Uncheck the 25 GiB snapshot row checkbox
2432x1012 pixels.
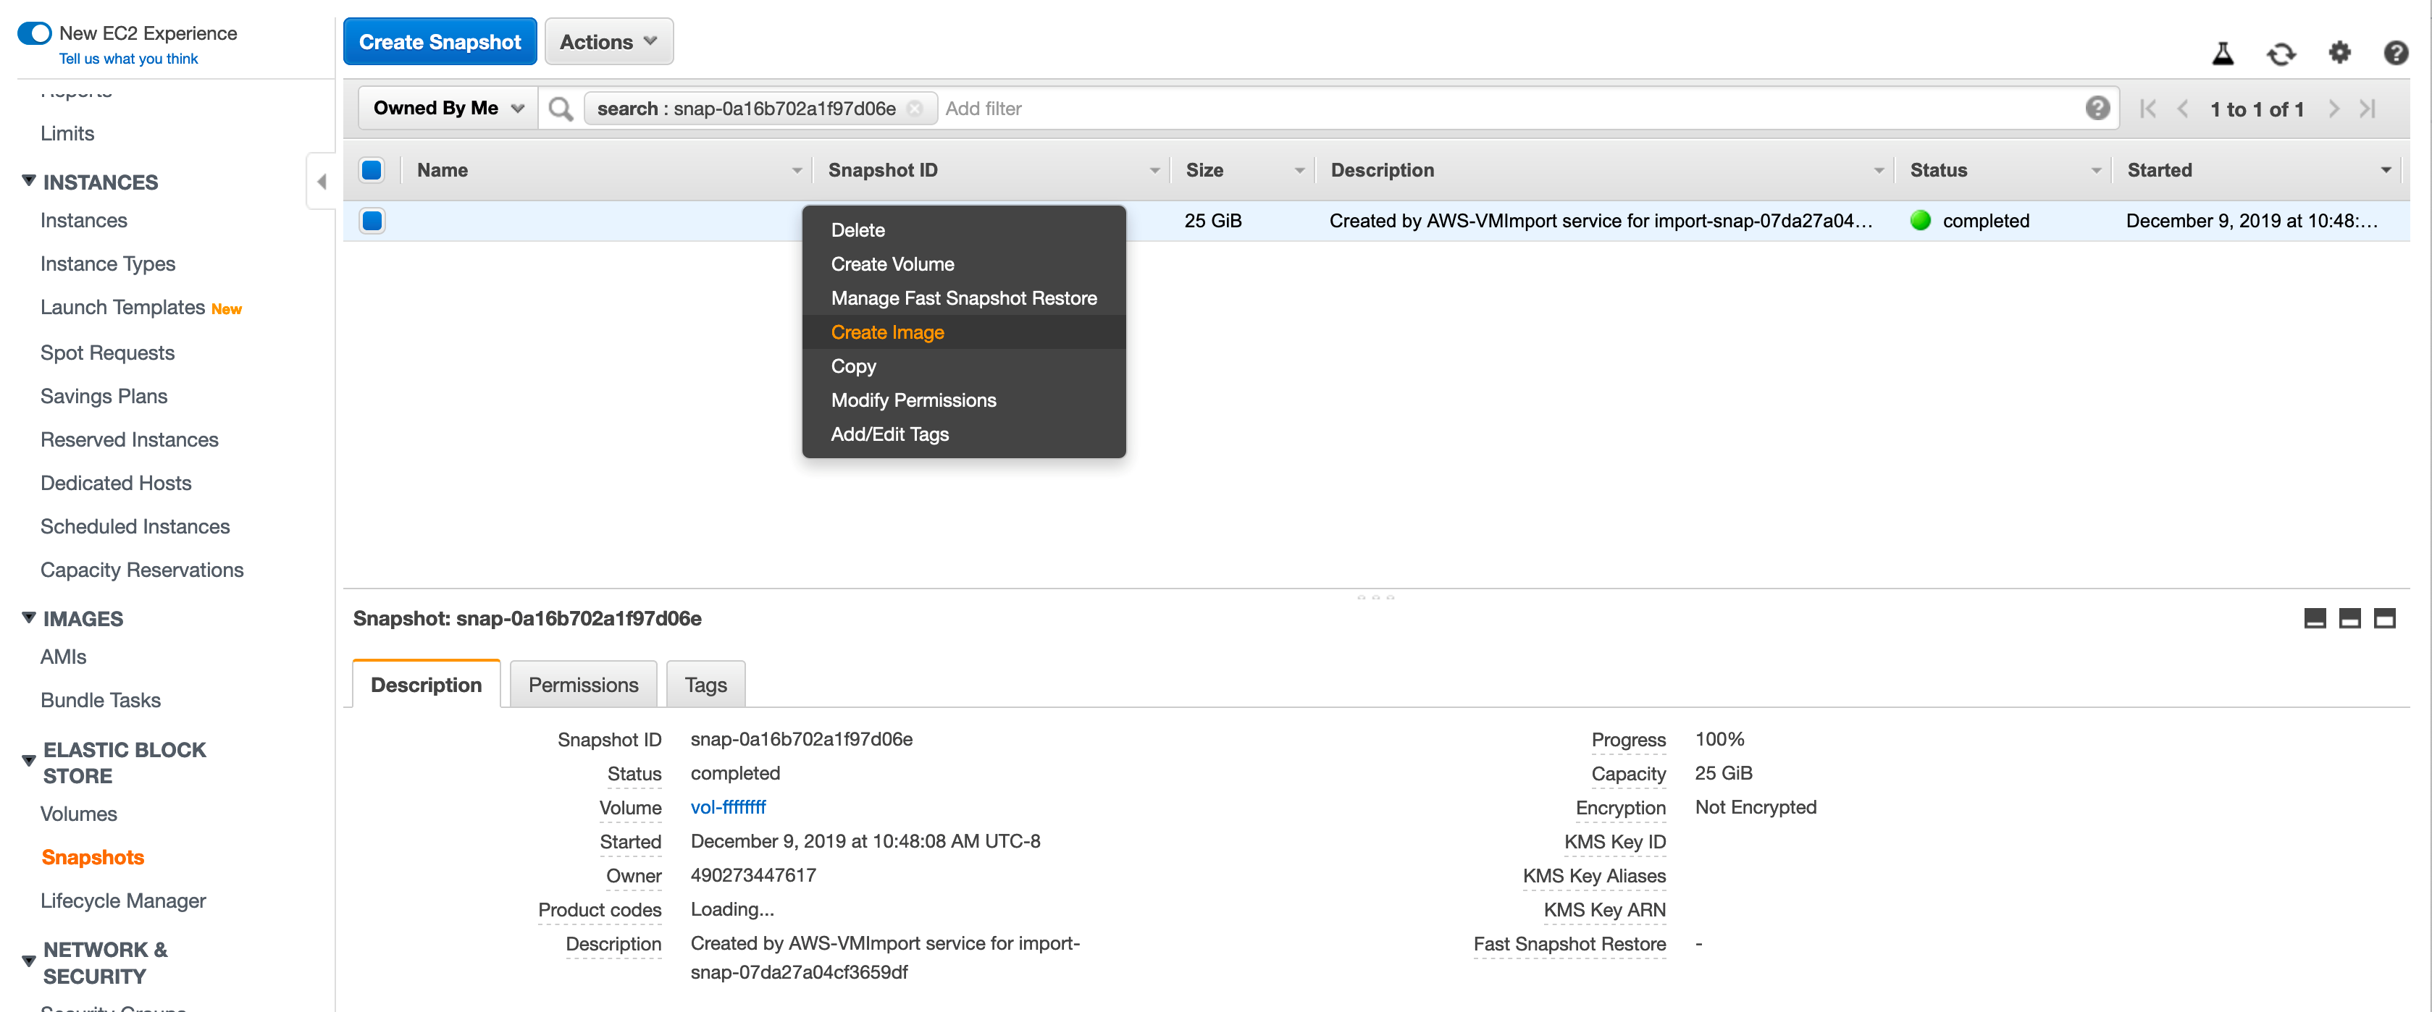[372, 221]
